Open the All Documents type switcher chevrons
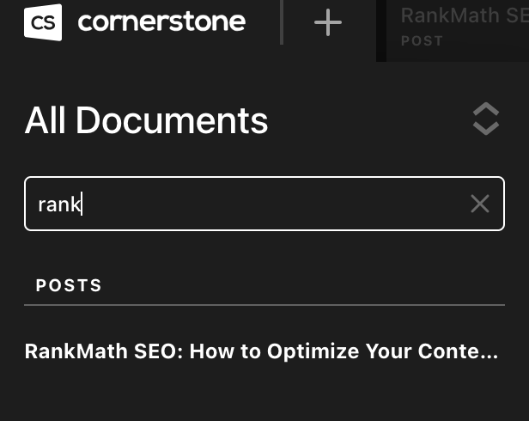This screenshot has height=421, width=529. coord(485,119)
